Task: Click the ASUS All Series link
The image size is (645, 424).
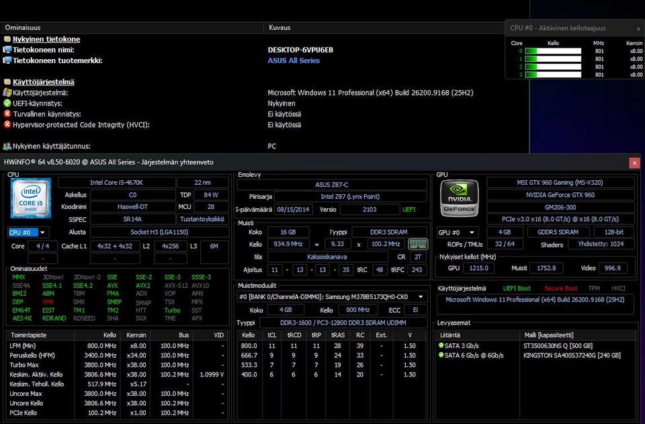Action: coord(294,60)
